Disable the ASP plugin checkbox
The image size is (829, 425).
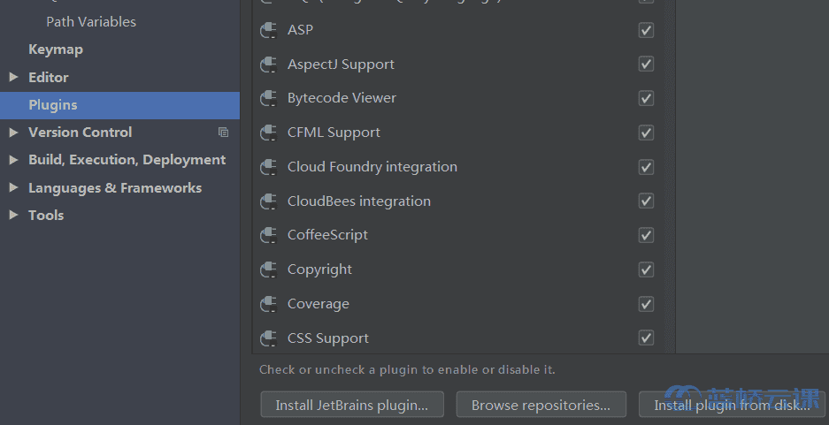click(x=646, y=30)
